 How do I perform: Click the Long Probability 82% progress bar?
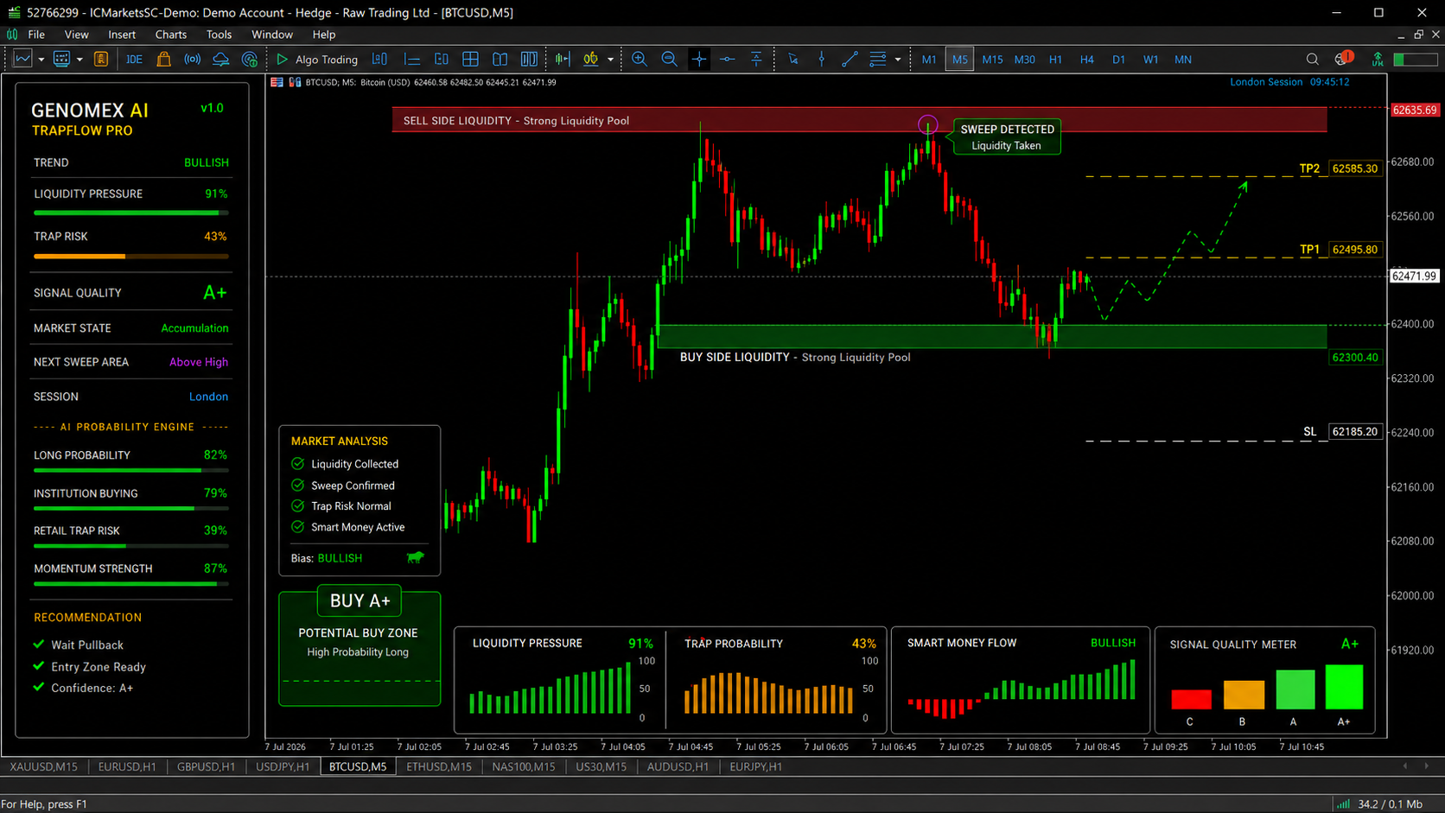point(131,471)
